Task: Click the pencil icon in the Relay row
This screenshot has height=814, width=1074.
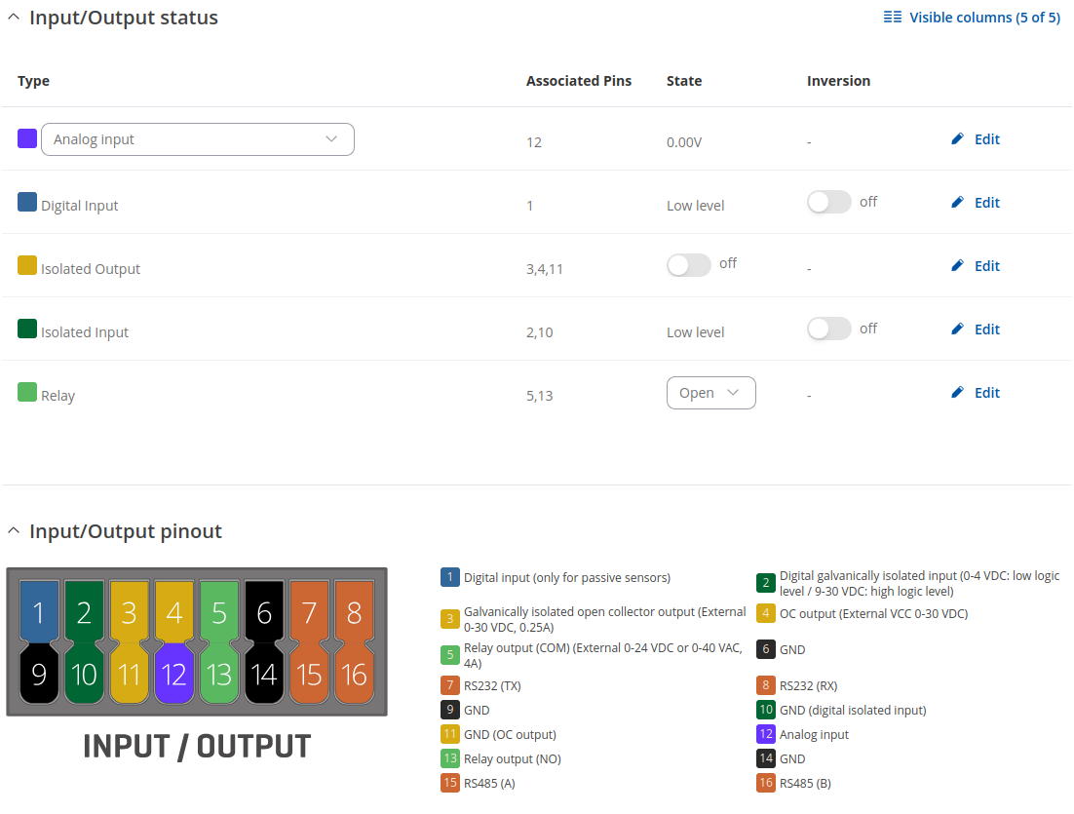Action: 957,393
